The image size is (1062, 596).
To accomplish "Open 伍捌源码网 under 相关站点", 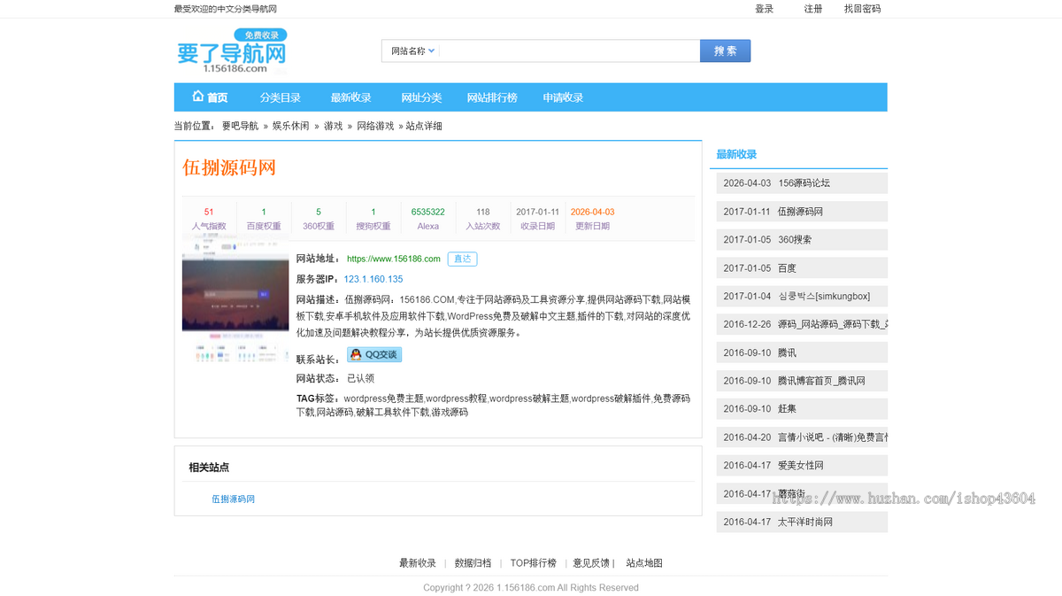I will pyautogui.click(x=234, y=499).
